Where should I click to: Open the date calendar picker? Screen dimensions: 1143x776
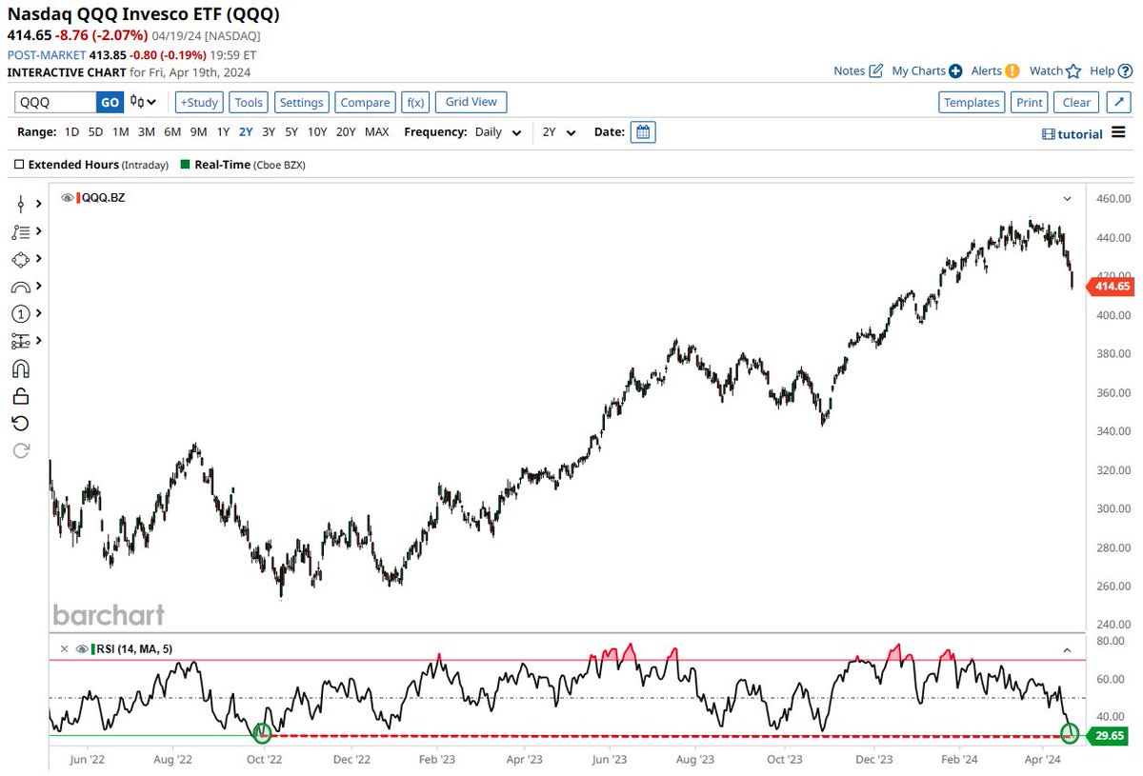pos(643,132)
